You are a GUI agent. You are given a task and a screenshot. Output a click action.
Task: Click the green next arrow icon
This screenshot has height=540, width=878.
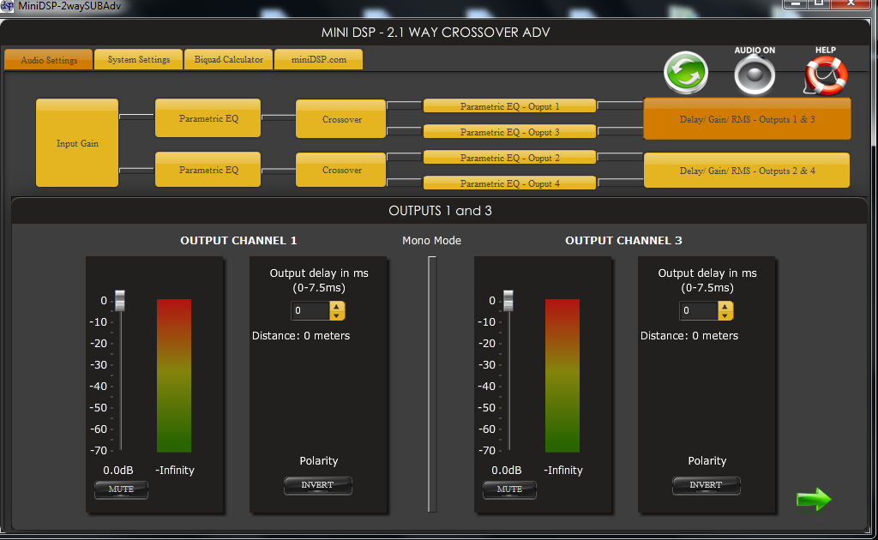point(813,500)
